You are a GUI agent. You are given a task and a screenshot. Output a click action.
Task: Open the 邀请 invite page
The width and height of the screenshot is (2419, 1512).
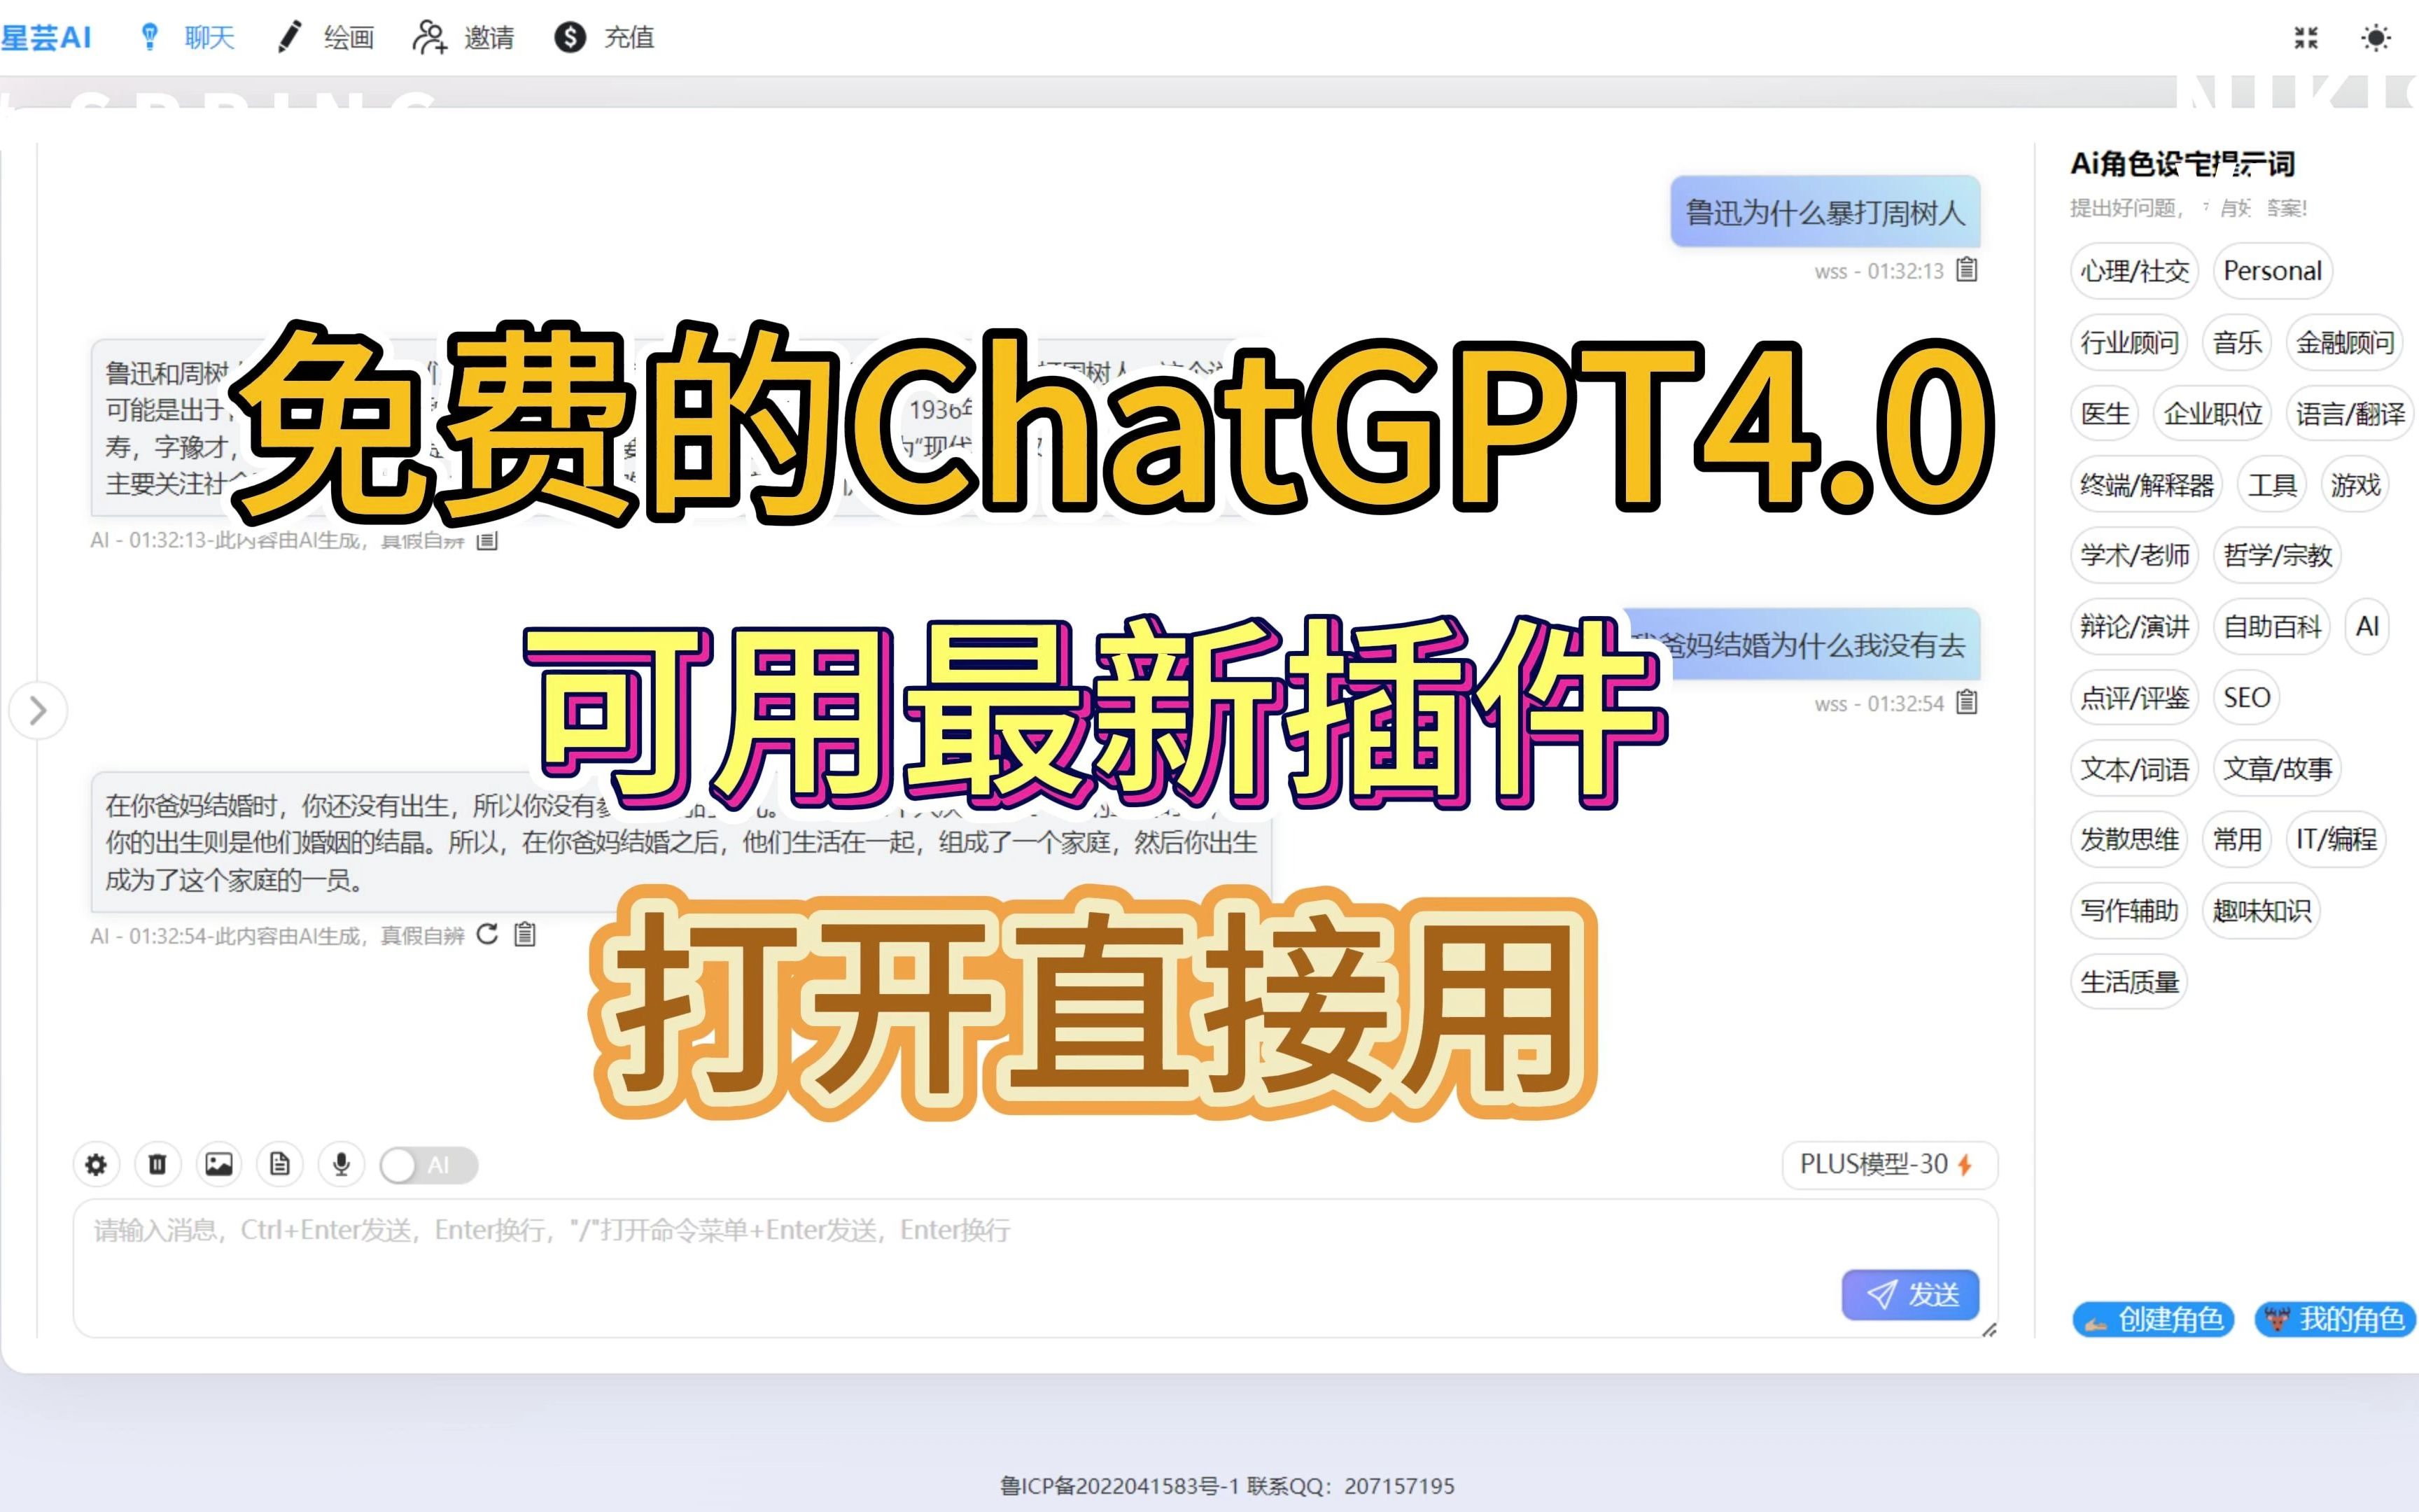[x=464, y=38]
